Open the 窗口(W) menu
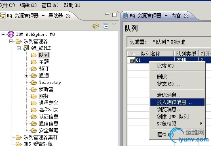This screenshot has width=211, height=146. [x=50, y=5]
